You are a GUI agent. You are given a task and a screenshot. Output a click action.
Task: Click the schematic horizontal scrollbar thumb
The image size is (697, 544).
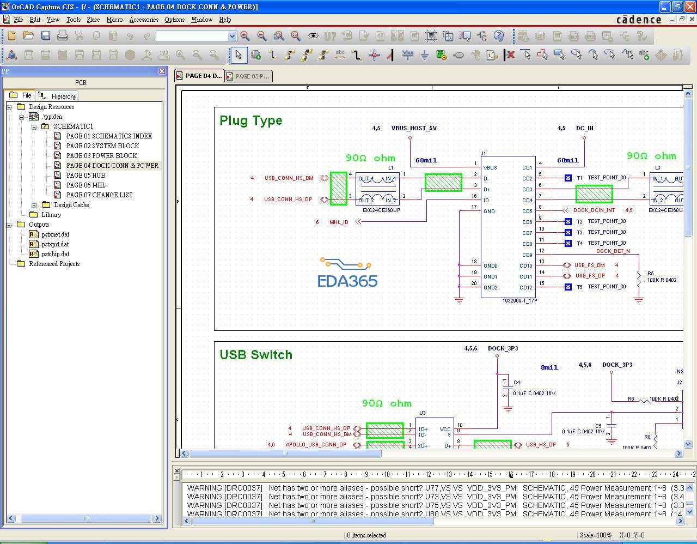(x=285, y=453)
